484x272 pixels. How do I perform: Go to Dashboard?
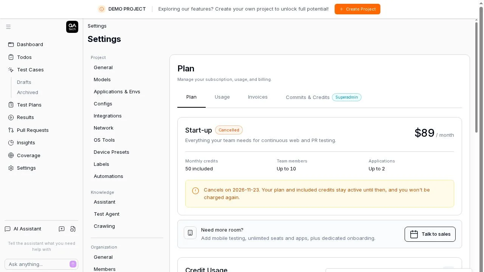tap(30, 45)
